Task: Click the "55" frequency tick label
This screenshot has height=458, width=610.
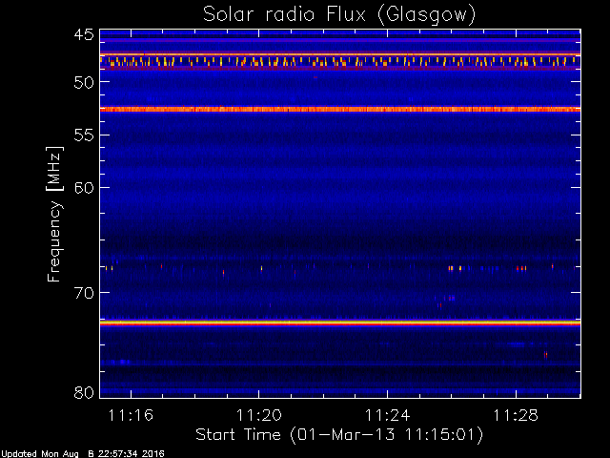Action: [84, 135]
